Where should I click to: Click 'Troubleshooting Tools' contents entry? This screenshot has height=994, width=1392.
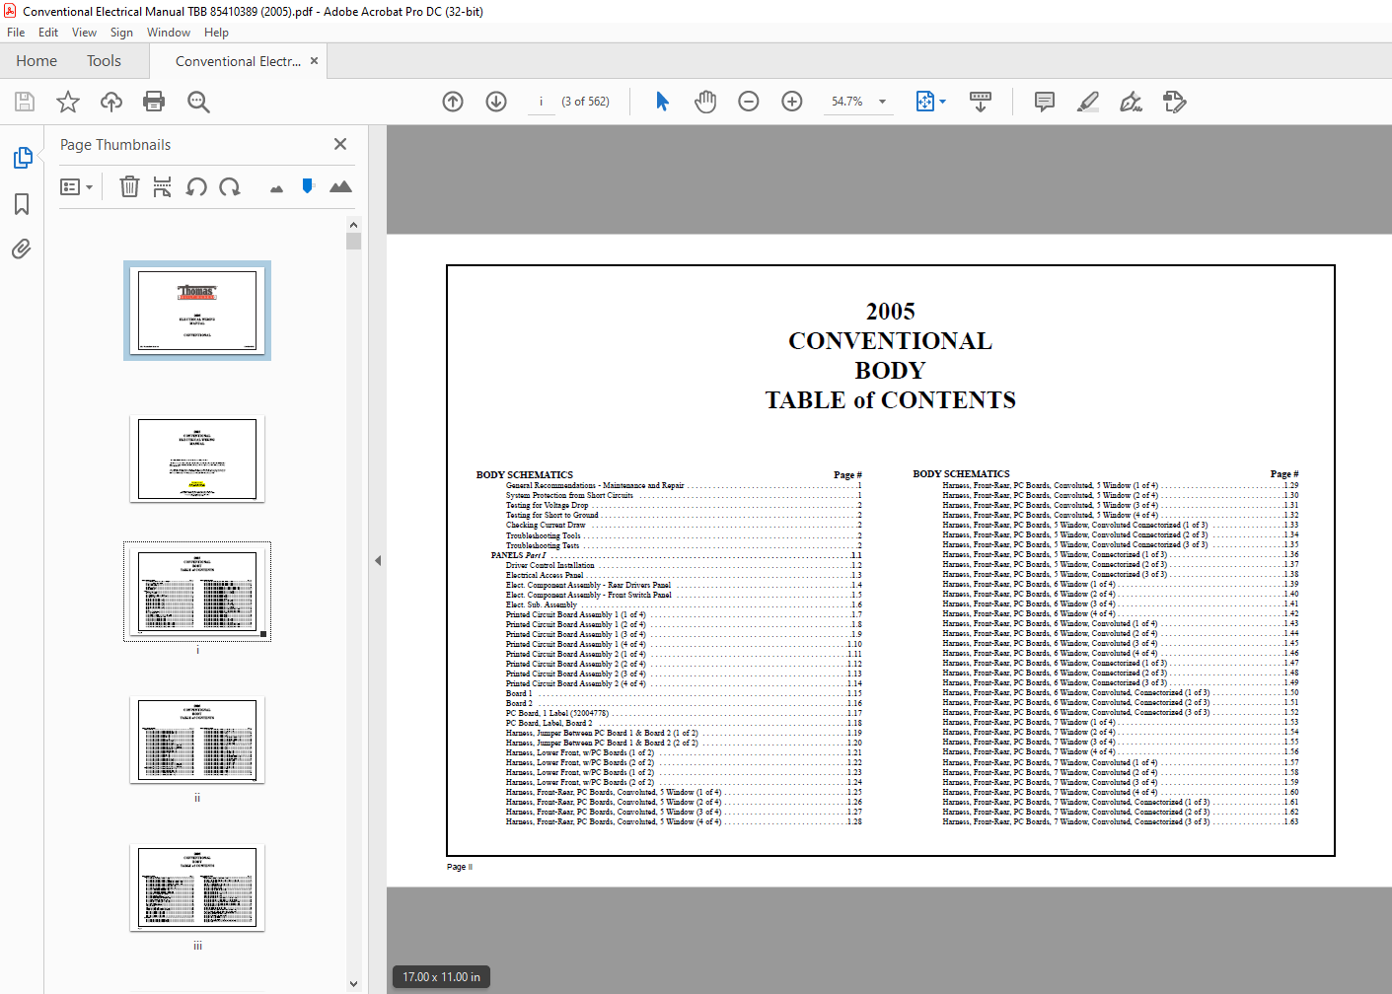click(544, 535)
